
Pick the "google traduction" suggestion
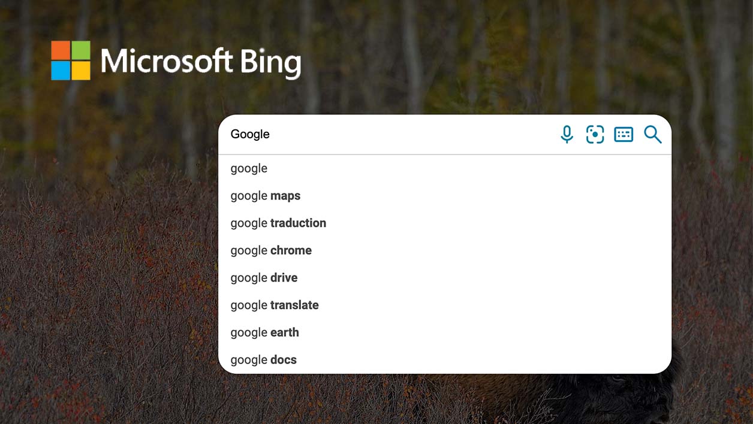click(445, 223)
